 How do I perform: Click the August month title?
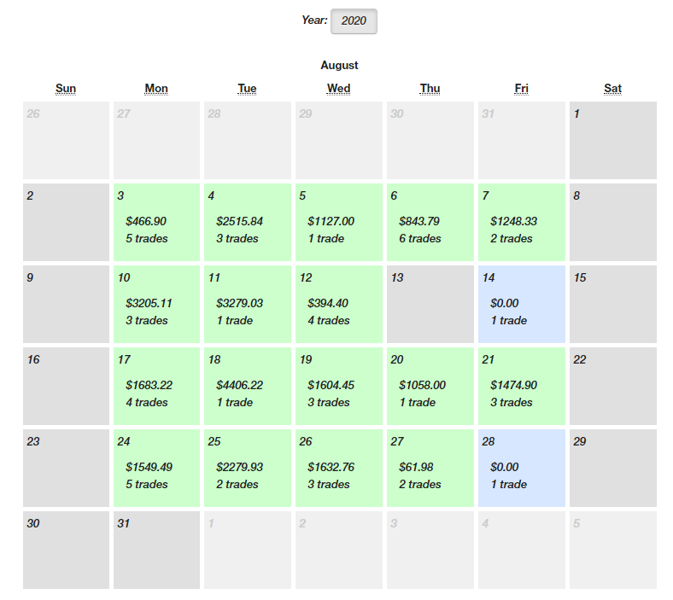pos(339,66)
